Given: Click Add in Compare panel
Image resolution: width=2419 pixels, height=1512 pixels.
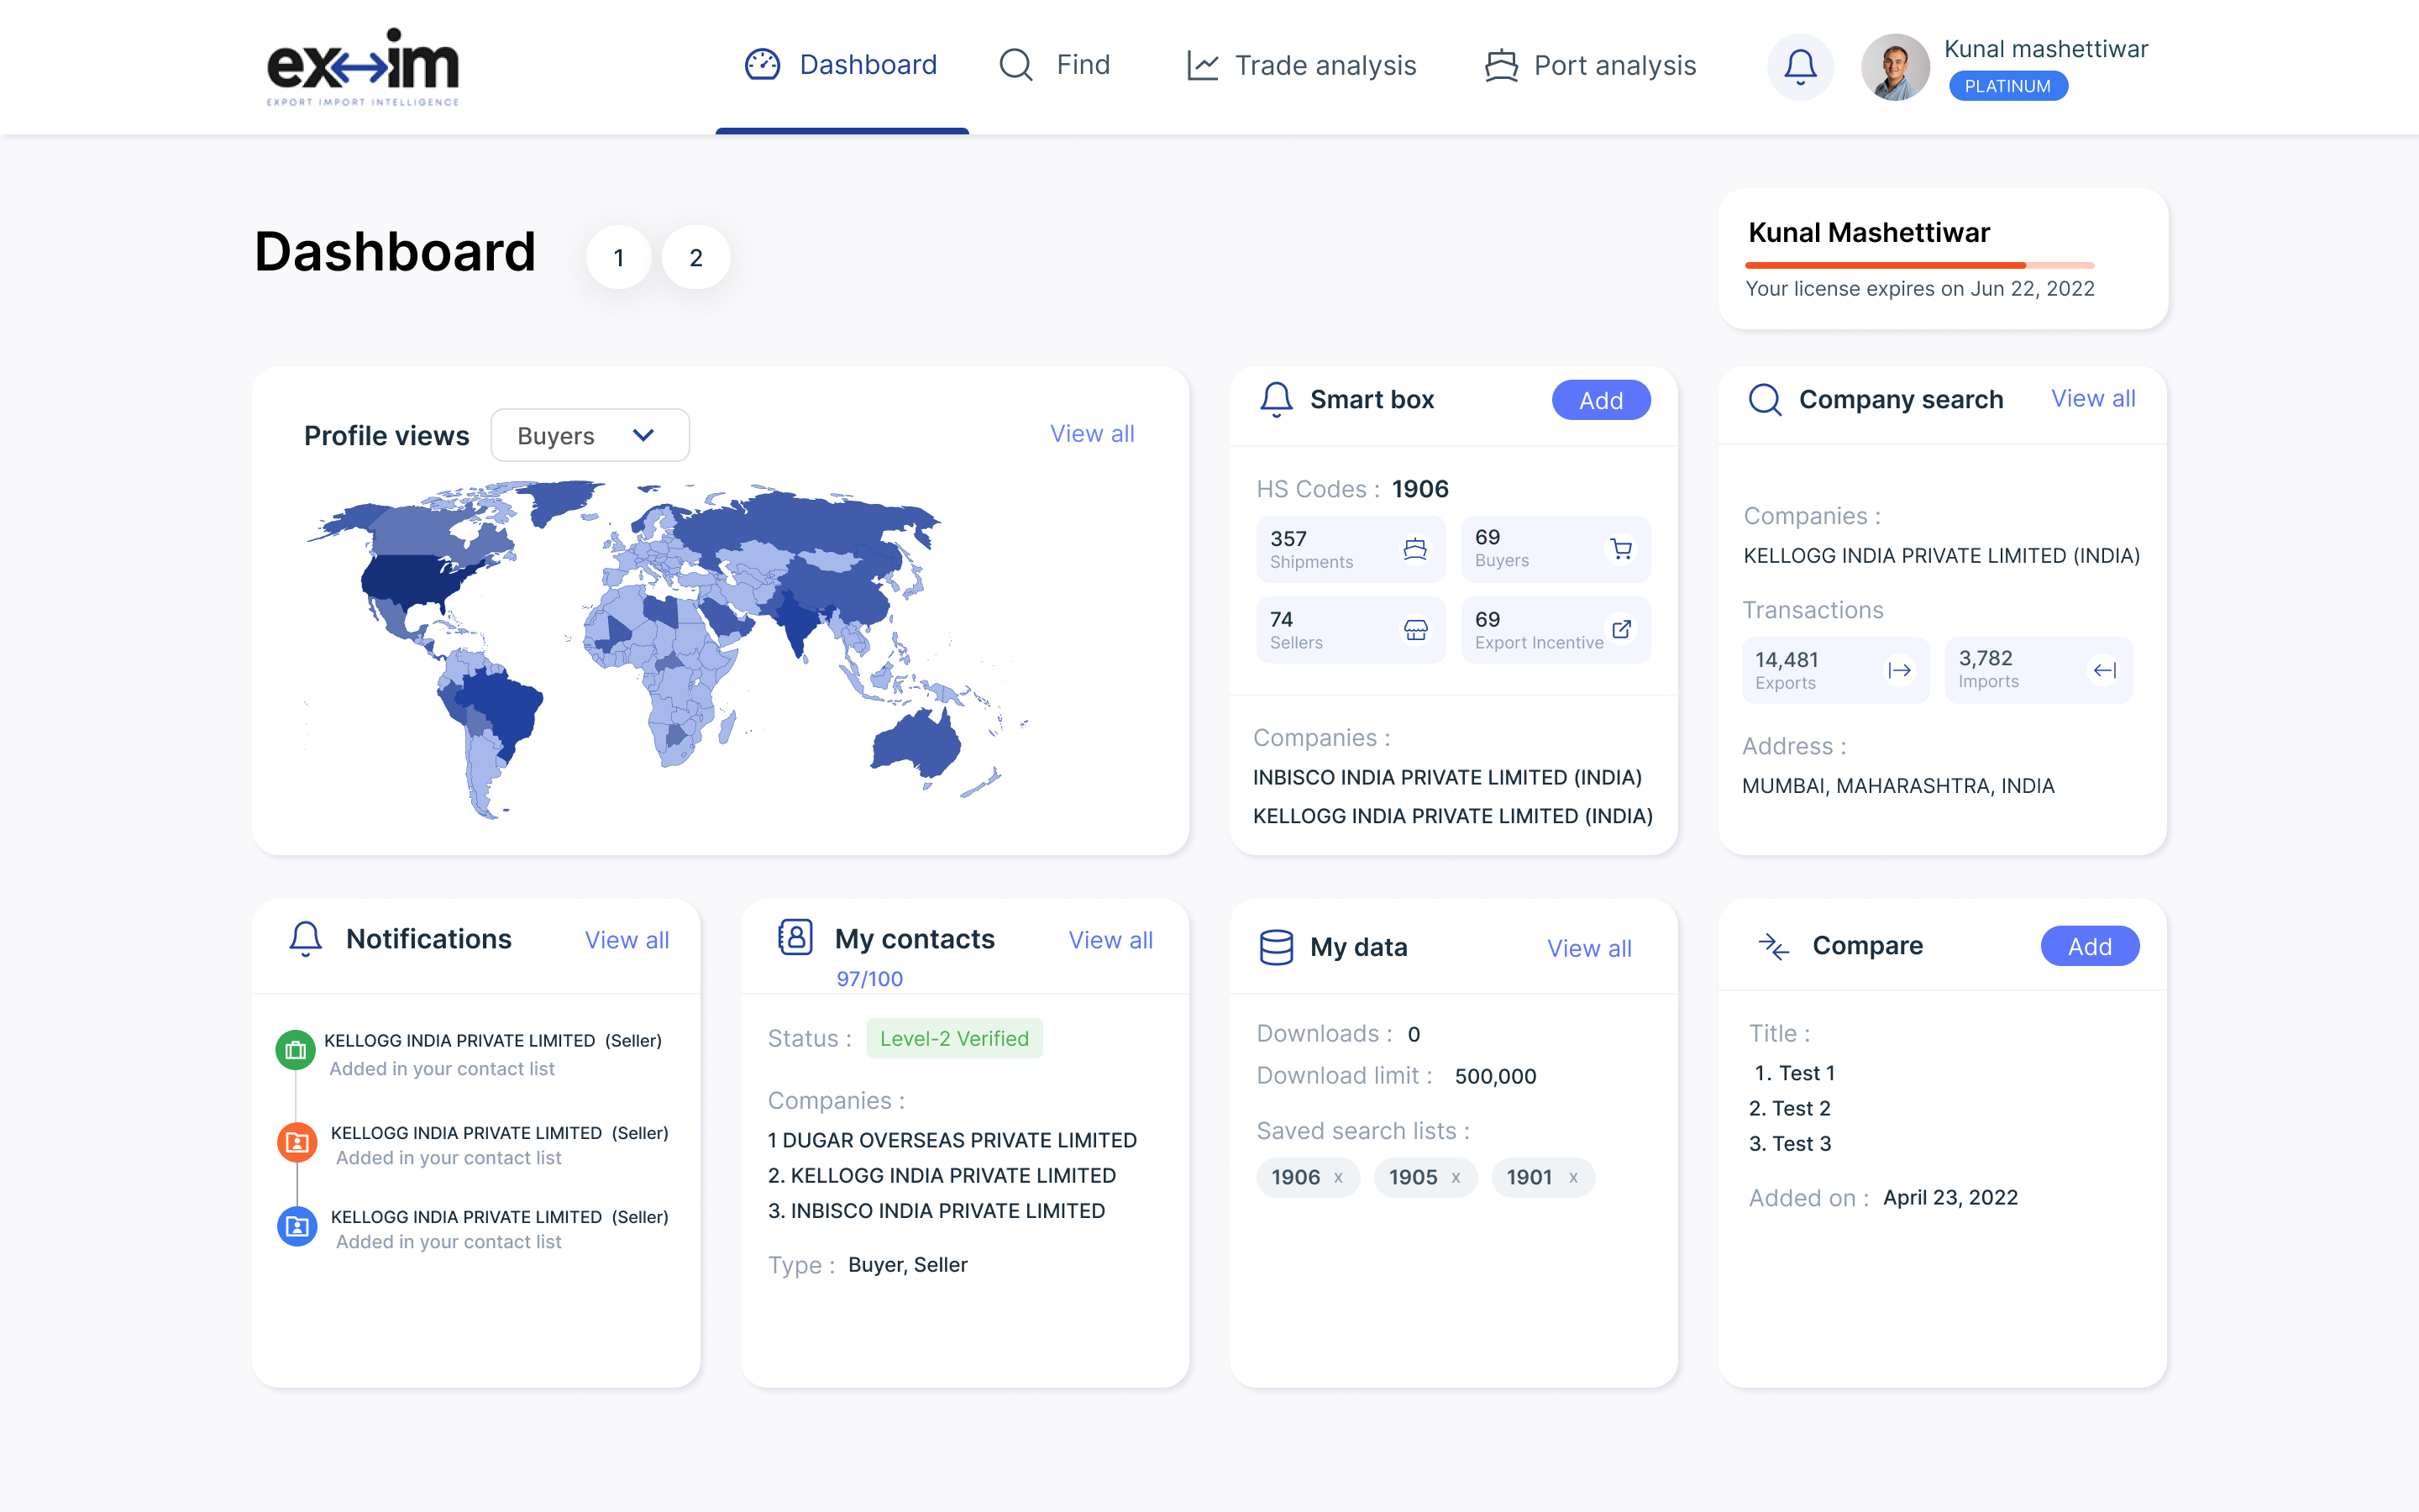Looking at the screenshot, I should pos(2089,946).
